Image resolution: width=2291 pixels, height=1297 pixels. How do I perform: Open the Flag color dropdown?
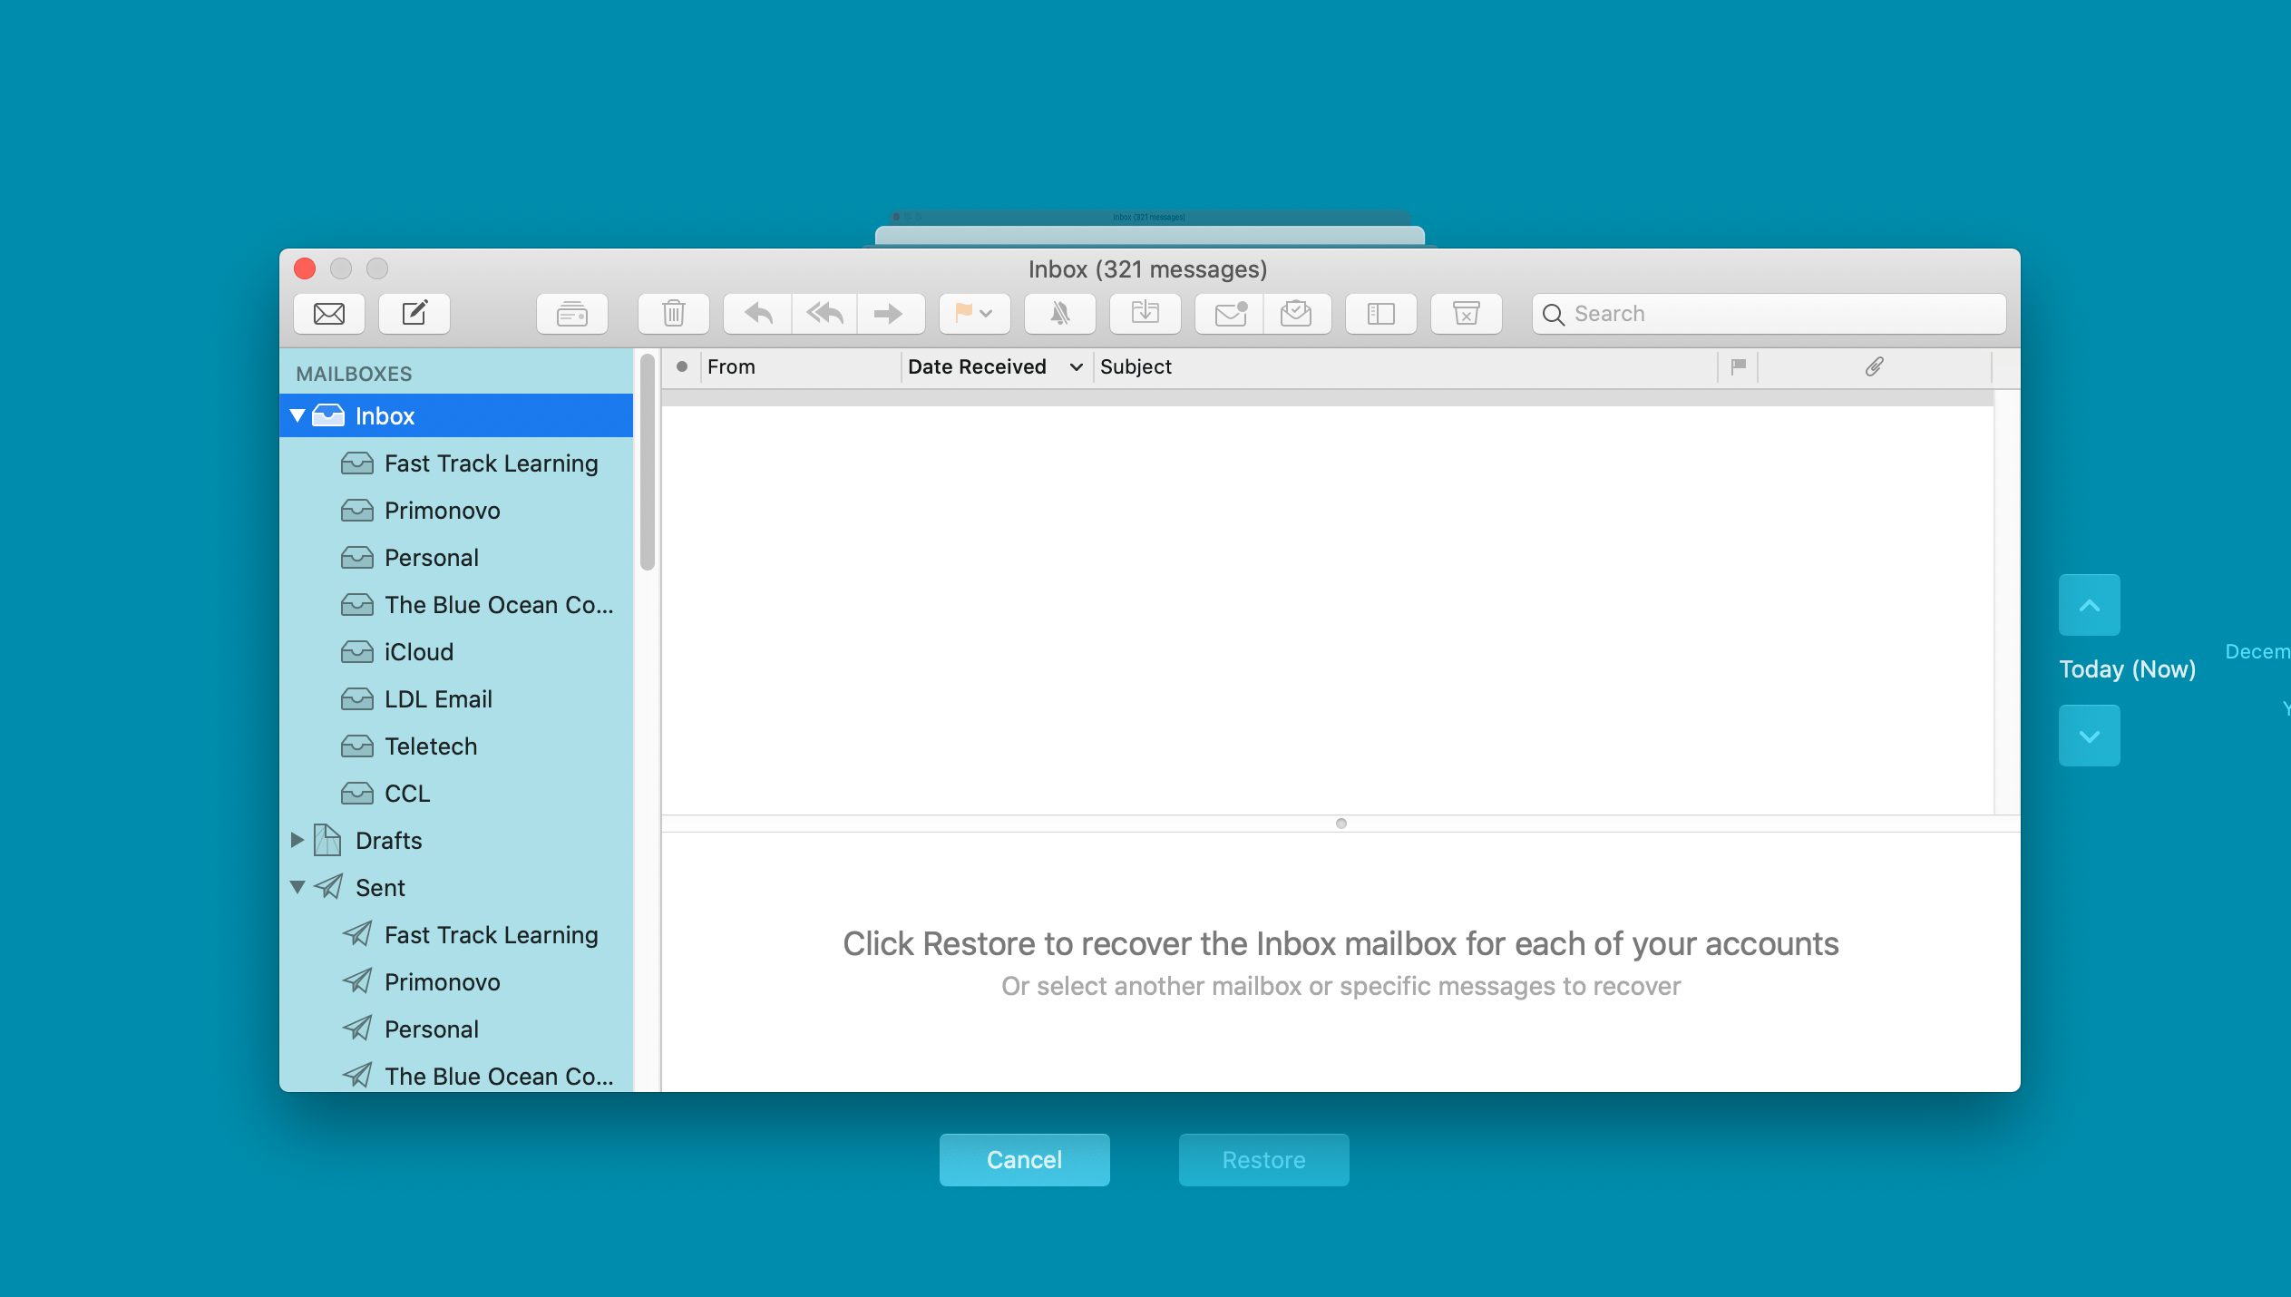tap(986, 314)
